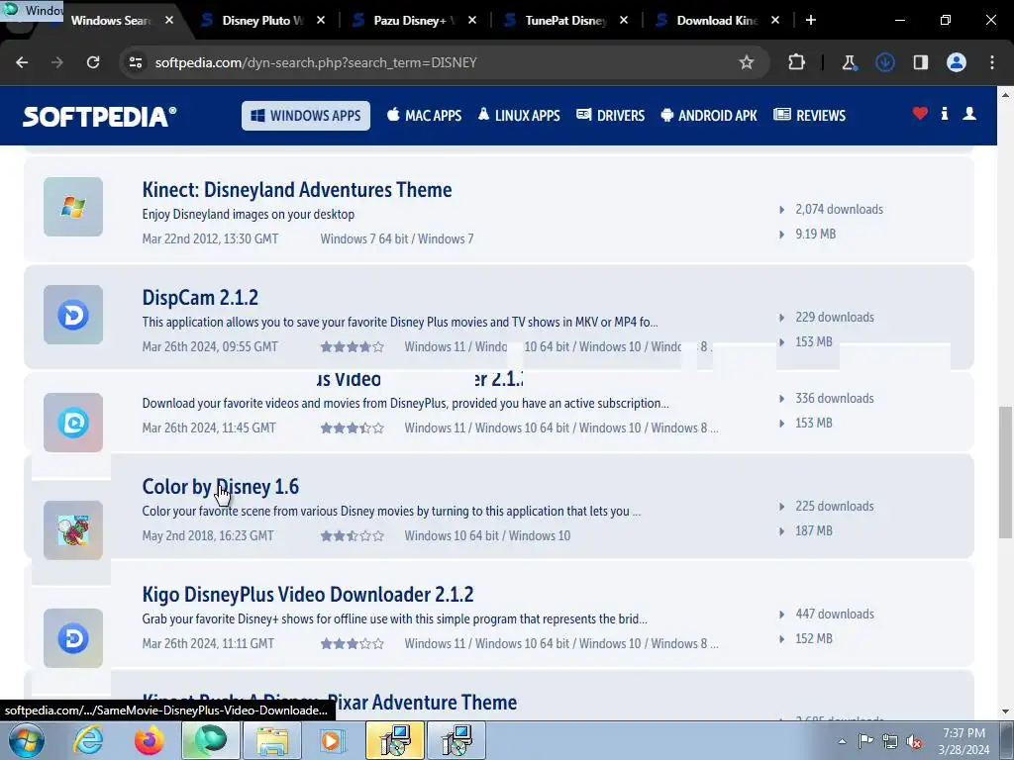Open Chrome three-dot menu
The height and width of the screenshot is (760, 1014).
(992, 62)
